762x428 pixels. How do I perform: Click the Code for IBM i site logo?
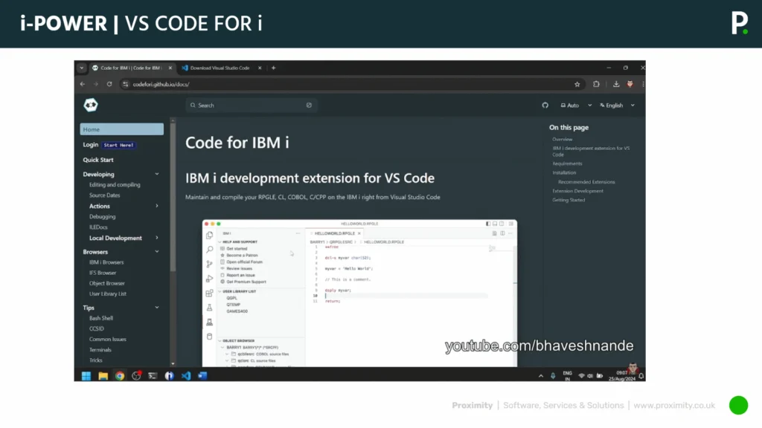tap(91, 105)
